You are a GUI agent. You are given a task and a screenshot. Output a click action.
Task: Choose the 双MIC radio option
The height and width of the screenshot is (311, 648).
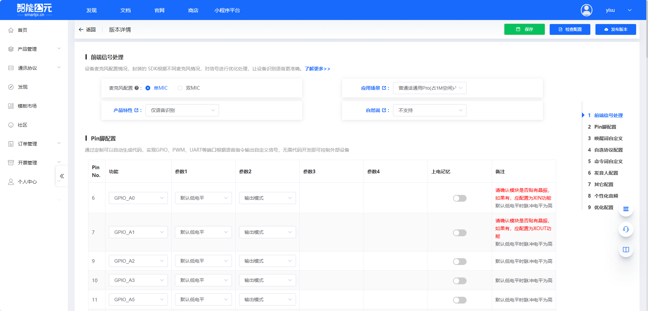(x=180, y=88)
